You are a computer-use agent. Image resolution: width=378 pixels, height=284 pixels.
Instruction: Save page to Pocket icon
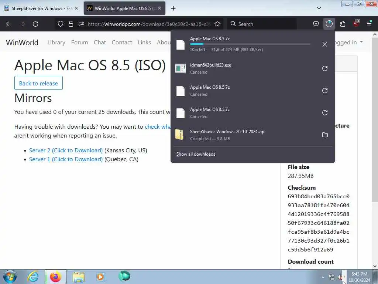click(x=316, y=24)
